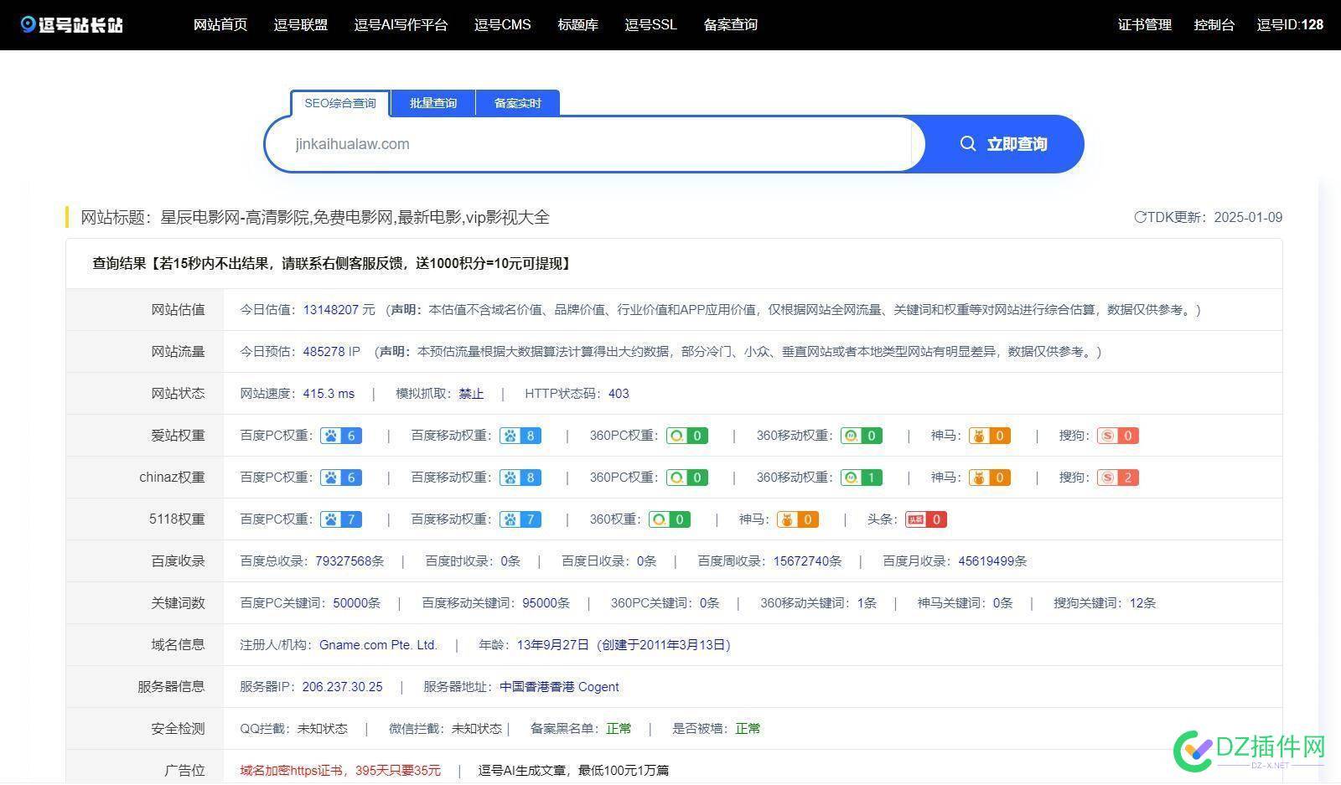
Task: Click registrant Gname.com Pte. Ltd.
Action: coord(379,645)
